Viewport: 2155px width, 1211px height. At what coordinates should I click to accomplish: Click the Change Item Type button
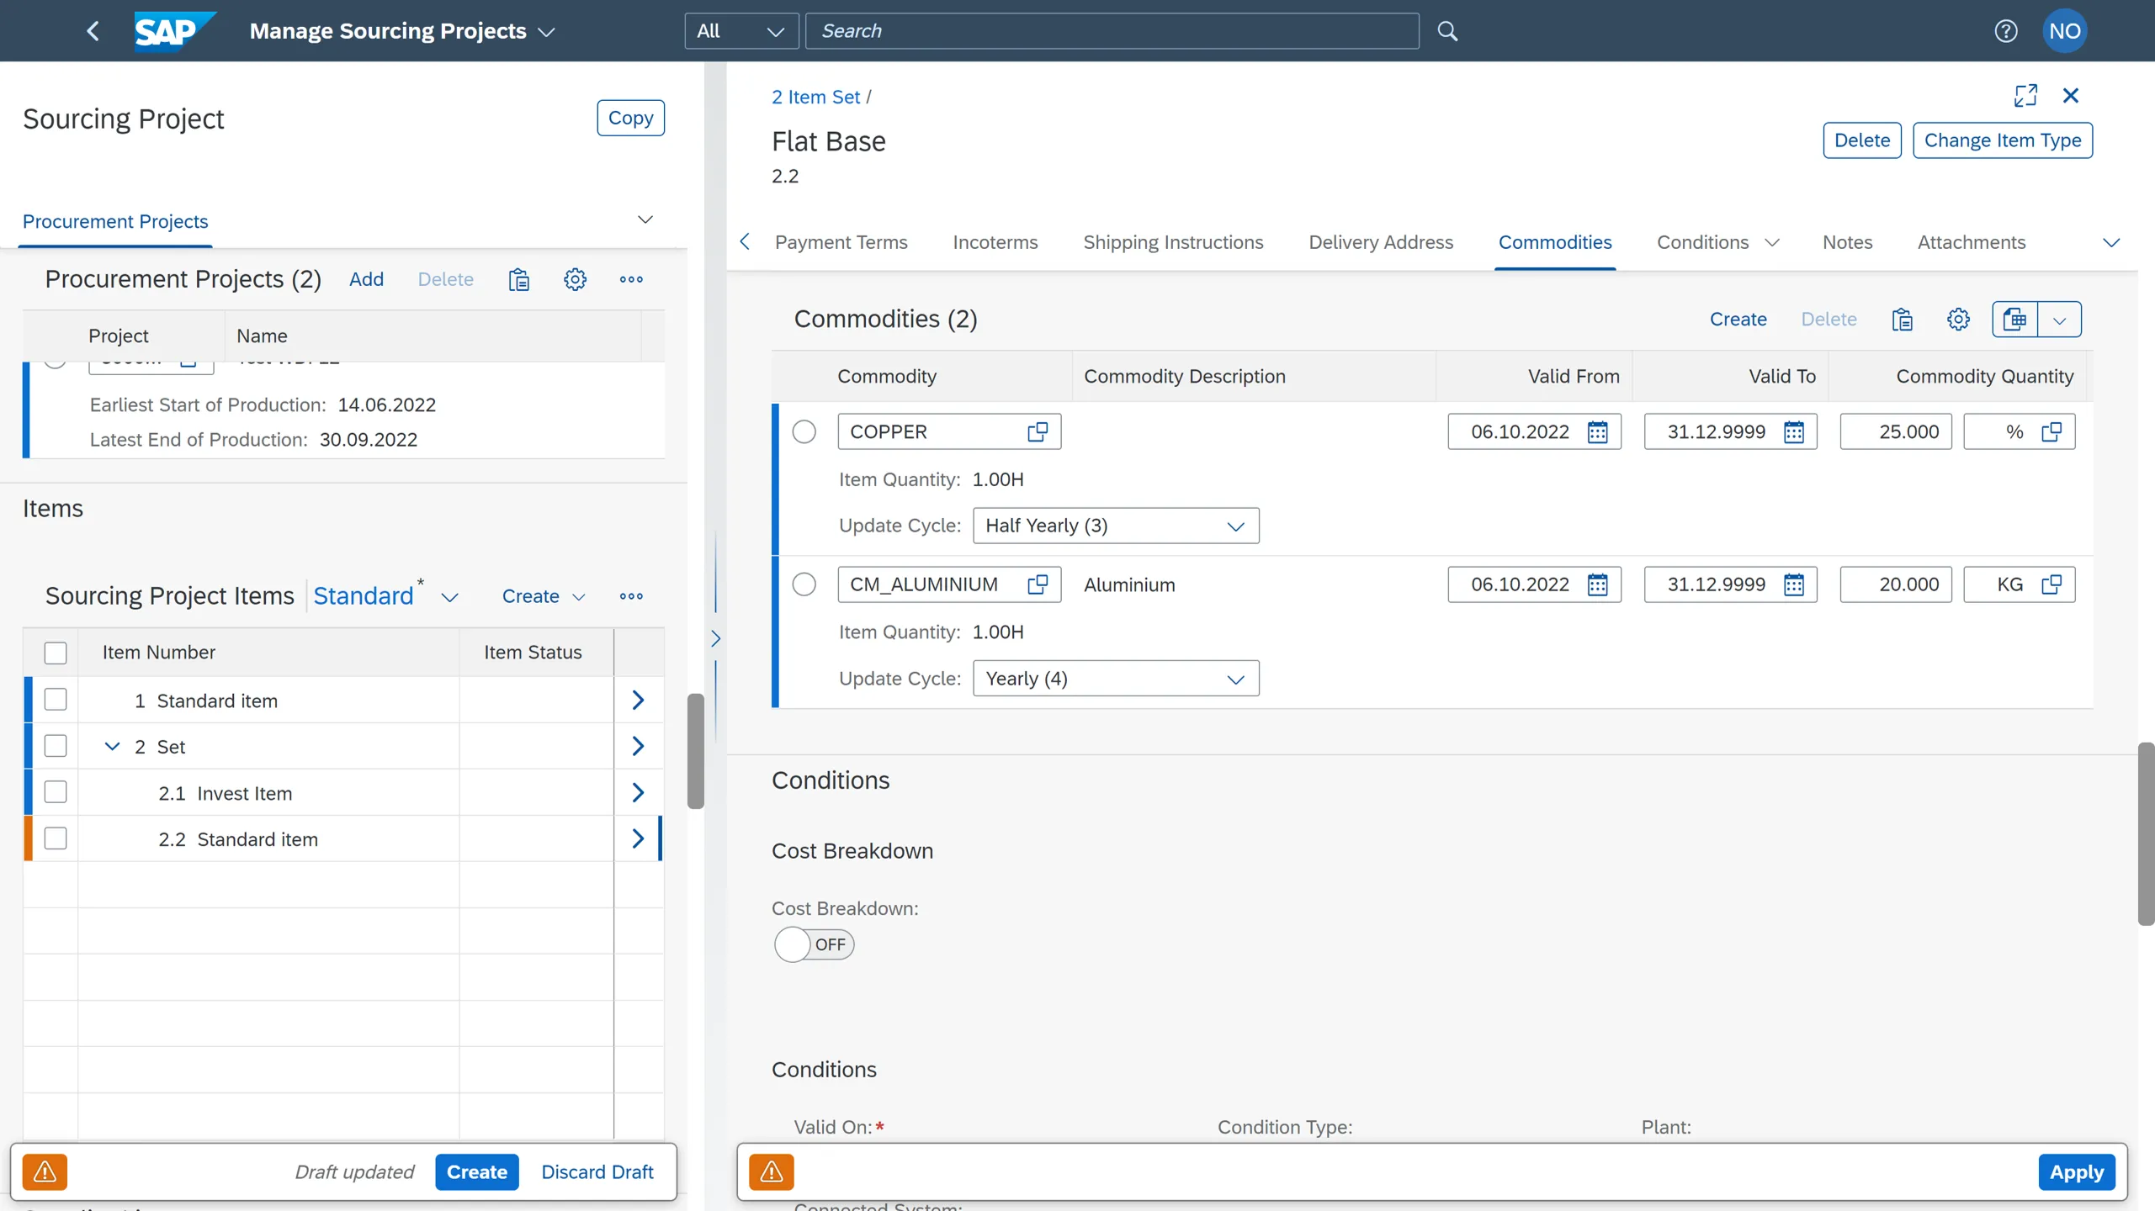point(2001,140)
